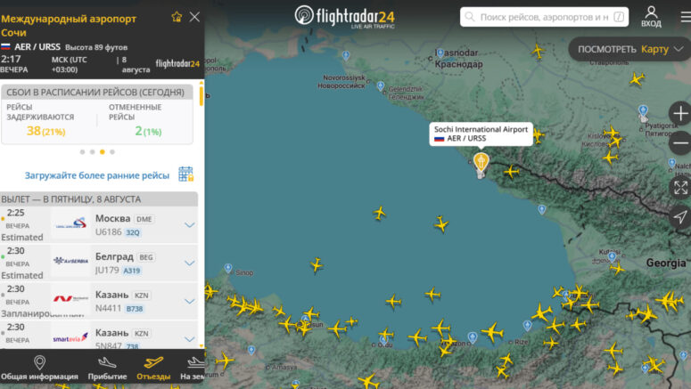Zoom out the map with minus button

(x=680, y=143)
